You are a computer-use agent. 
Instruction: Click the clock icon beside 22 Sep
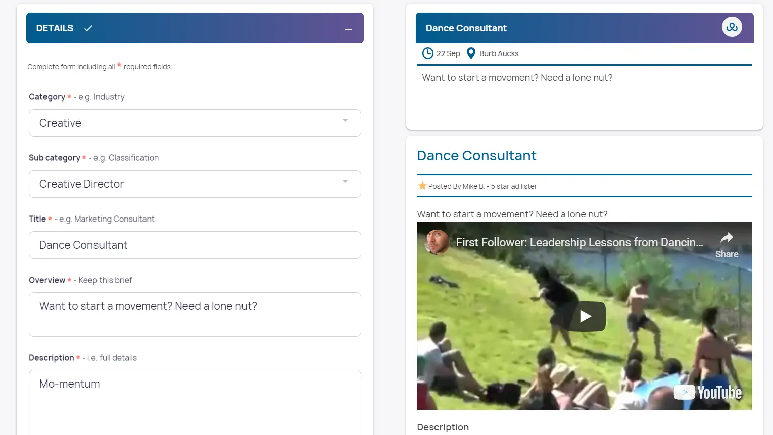pyautogui.click(x=427, y=53)
